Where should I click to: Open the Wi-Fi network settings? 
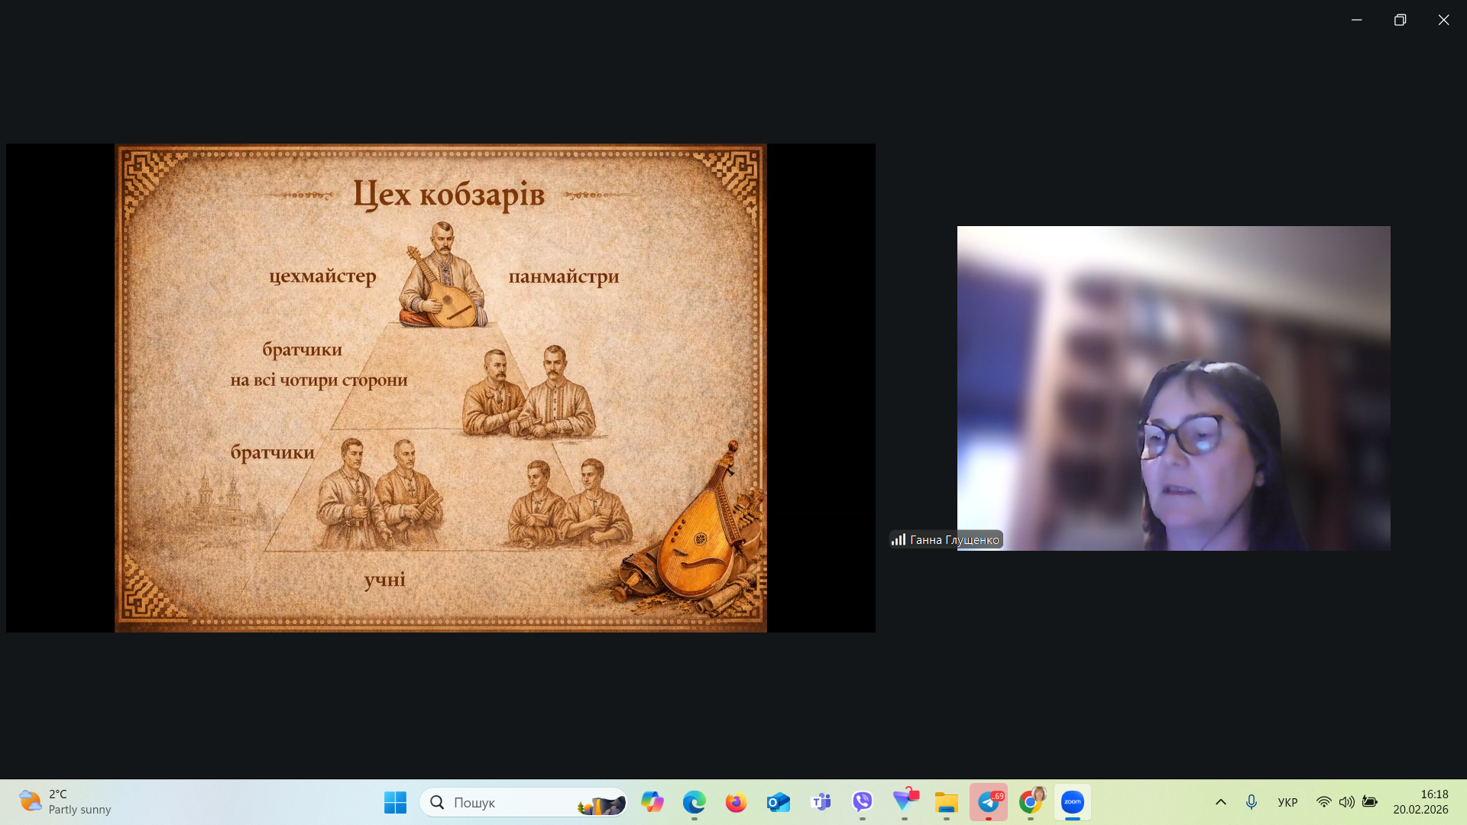[x=1323, y=802]
